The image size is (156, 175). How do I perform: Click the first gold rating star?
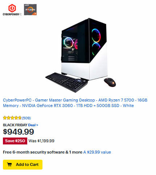[5, 118]
